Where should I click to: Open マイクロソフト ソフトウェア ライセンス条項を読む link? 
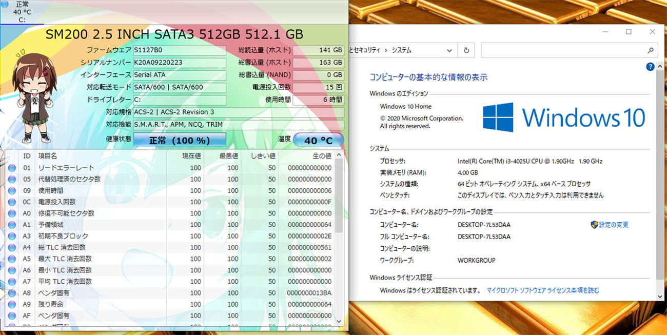point(543,290)
